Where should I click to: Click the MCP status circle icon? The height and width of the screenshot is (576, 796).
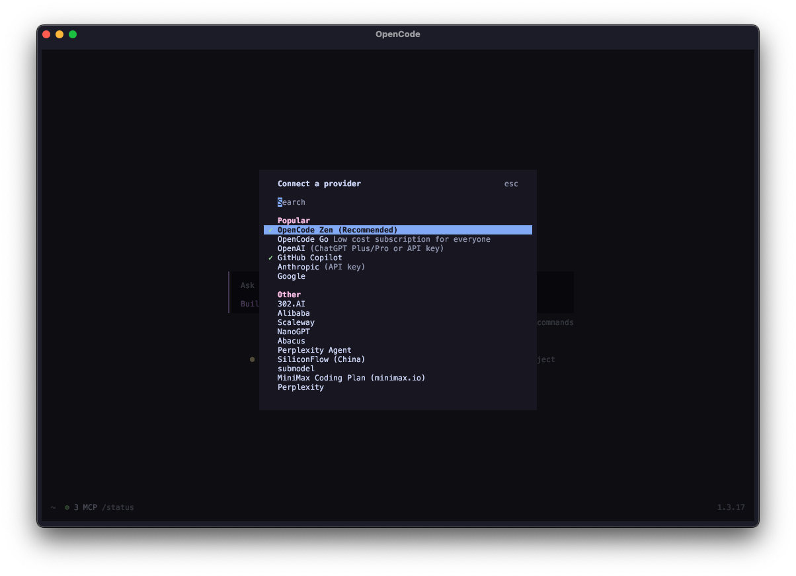67,507
